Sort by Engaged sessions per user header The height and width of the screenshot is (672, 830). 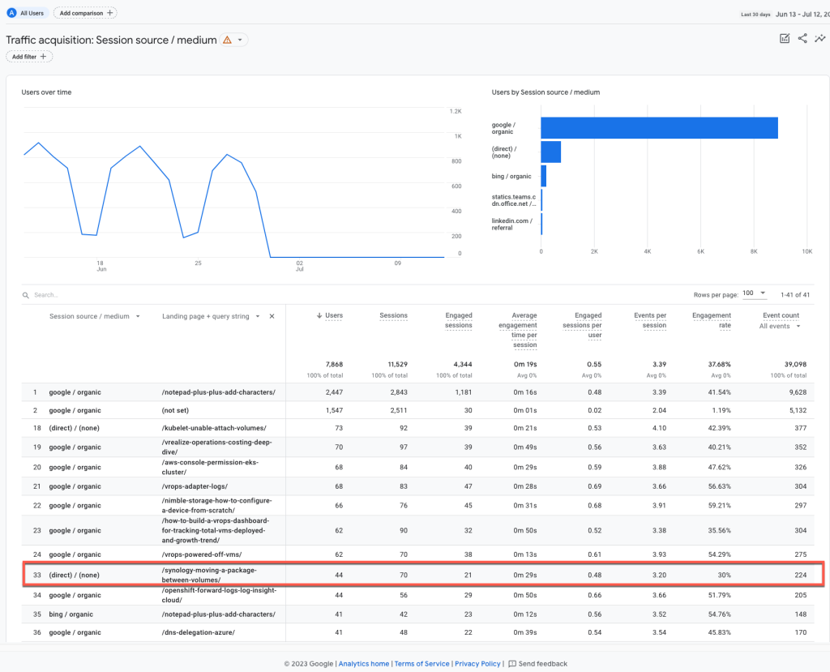[x=582, y=325]
